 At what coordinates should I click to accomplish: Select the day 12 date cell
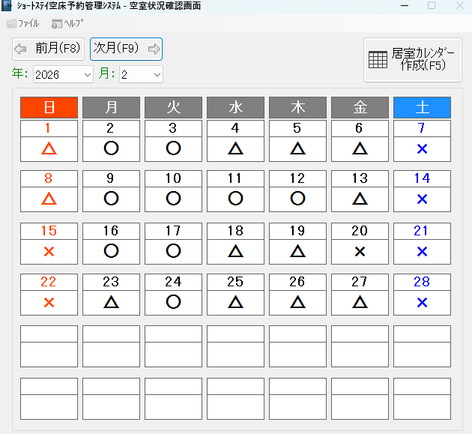297,178
